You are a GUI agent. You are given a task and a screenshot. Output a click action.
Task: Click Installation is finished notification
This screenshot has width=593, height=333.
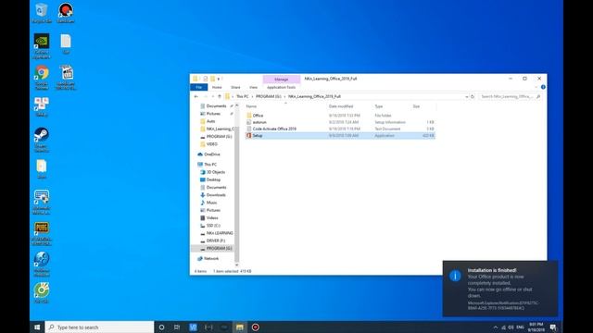pyautogui.click(x=500, y=289)
